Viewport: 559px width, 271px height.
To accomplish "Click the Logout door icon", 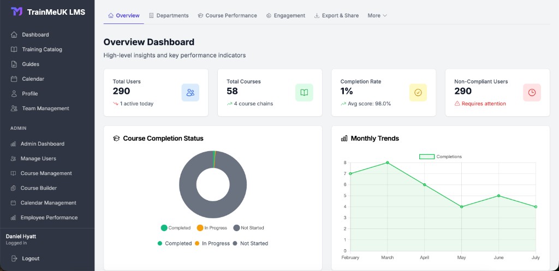I will [x=14, y=258].
